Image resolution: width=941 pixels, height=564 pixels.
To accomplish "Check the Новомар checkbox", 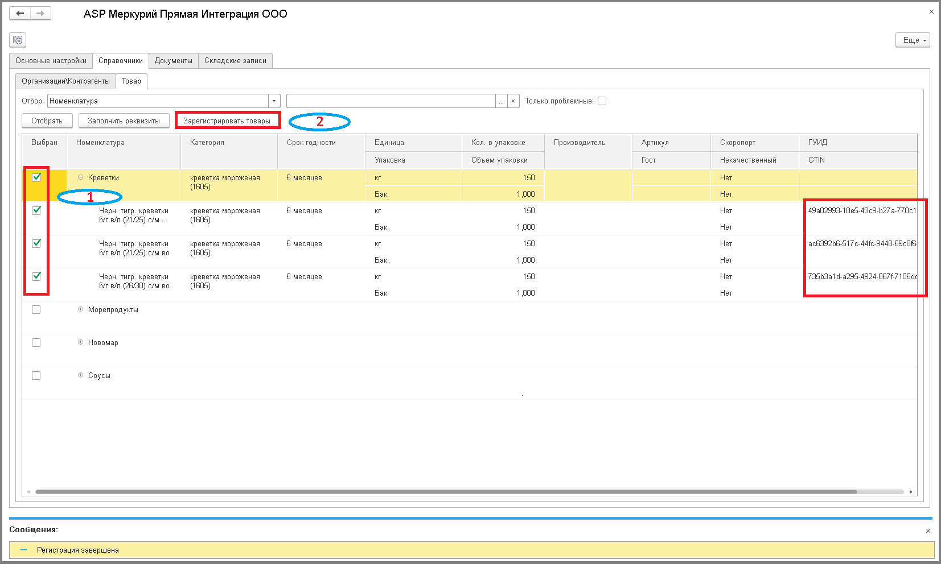I will [x=36, y=342].
